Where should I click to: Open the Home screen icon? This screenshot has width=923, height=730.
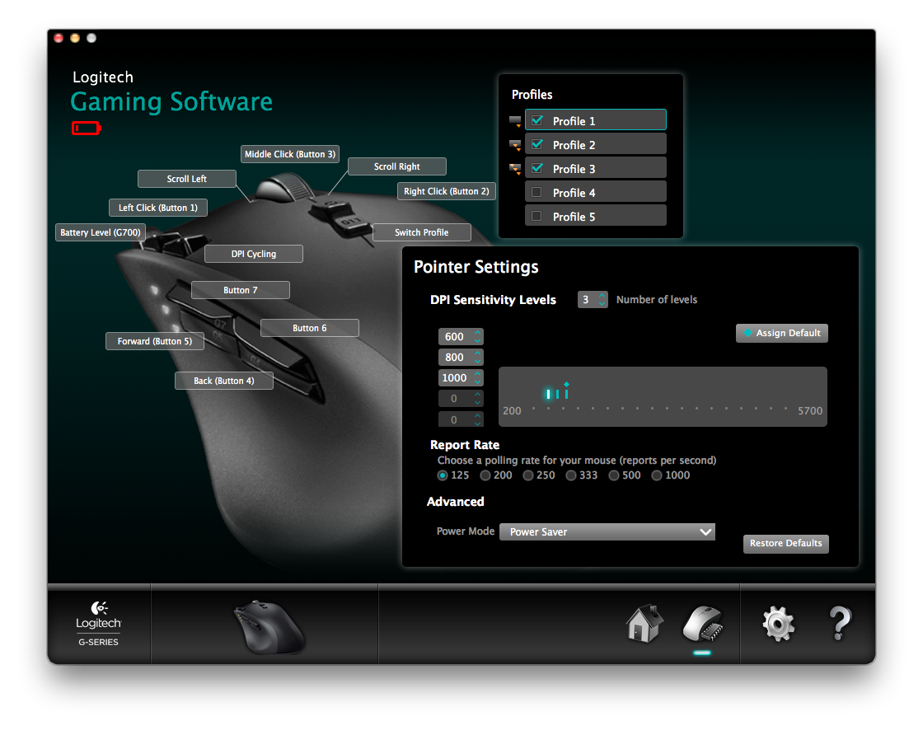644,623
